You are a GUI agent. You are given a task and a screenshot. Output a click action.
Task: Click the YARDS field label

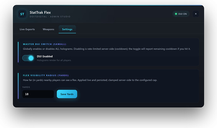(26, 87)
